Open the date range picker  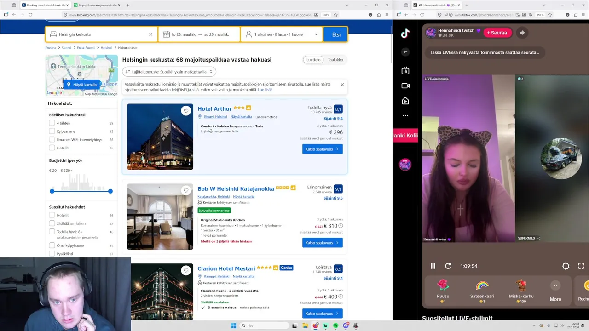[199, 34]
